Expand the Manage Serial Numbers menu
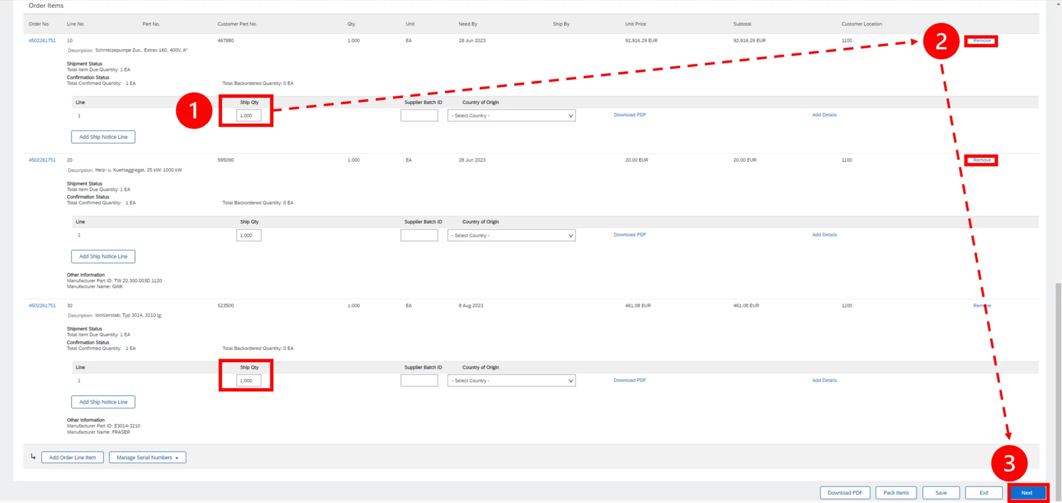The image size is (1062, 503). 147,458
